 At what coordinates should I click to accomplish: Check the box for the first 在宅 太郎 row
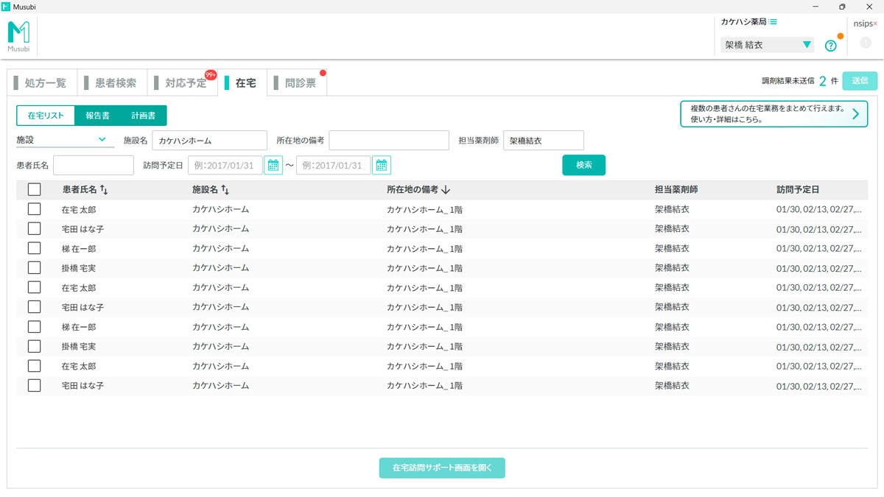[x=34, y=209]
